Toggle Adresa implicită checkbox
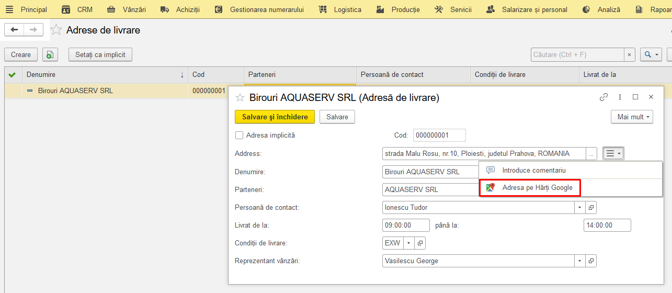This screenshot has height=293, width=672. coord(240,136)
